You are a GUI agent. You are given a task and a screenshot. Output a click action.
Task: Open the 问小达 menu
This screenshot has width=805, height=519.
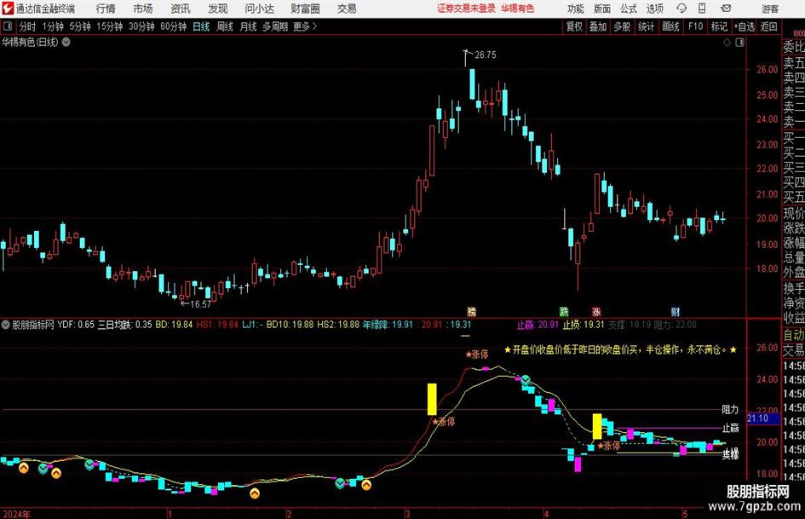click(259, 9)
